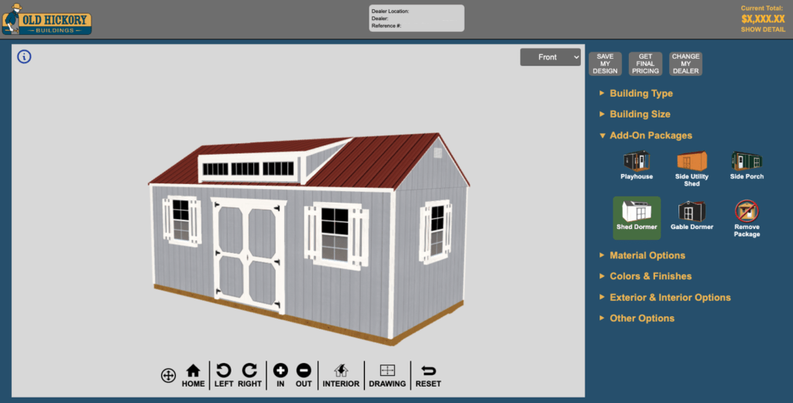The width and height of the screenshot is (793, 403).
Task: Reset the 3D view
Action: click(428, 375)
